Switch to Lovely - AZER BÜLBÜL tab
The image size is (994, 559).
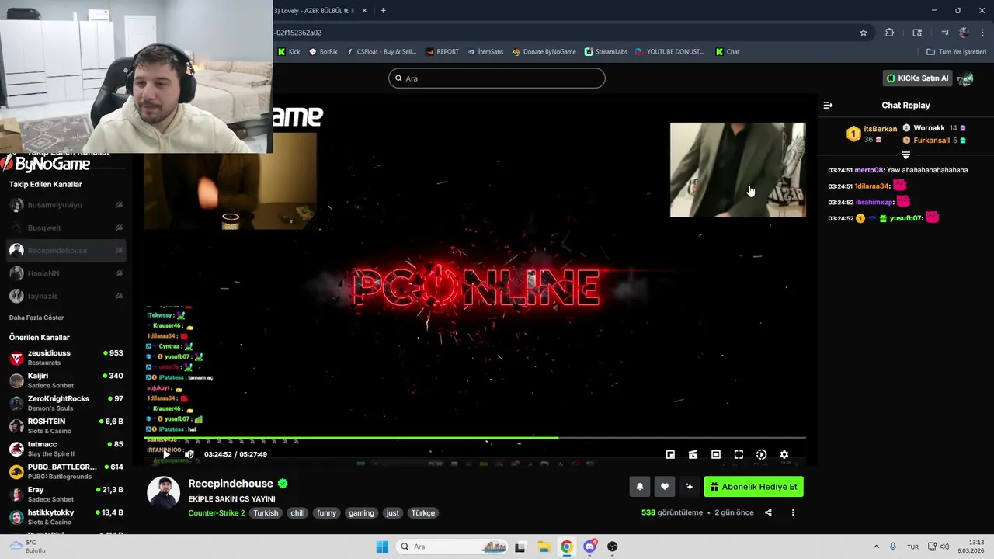pyautogui.click(x=320, y=10)
